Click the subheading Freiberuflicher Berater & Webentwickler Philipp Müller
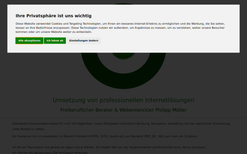Screen dimensions: 247x154 [123, 110]
